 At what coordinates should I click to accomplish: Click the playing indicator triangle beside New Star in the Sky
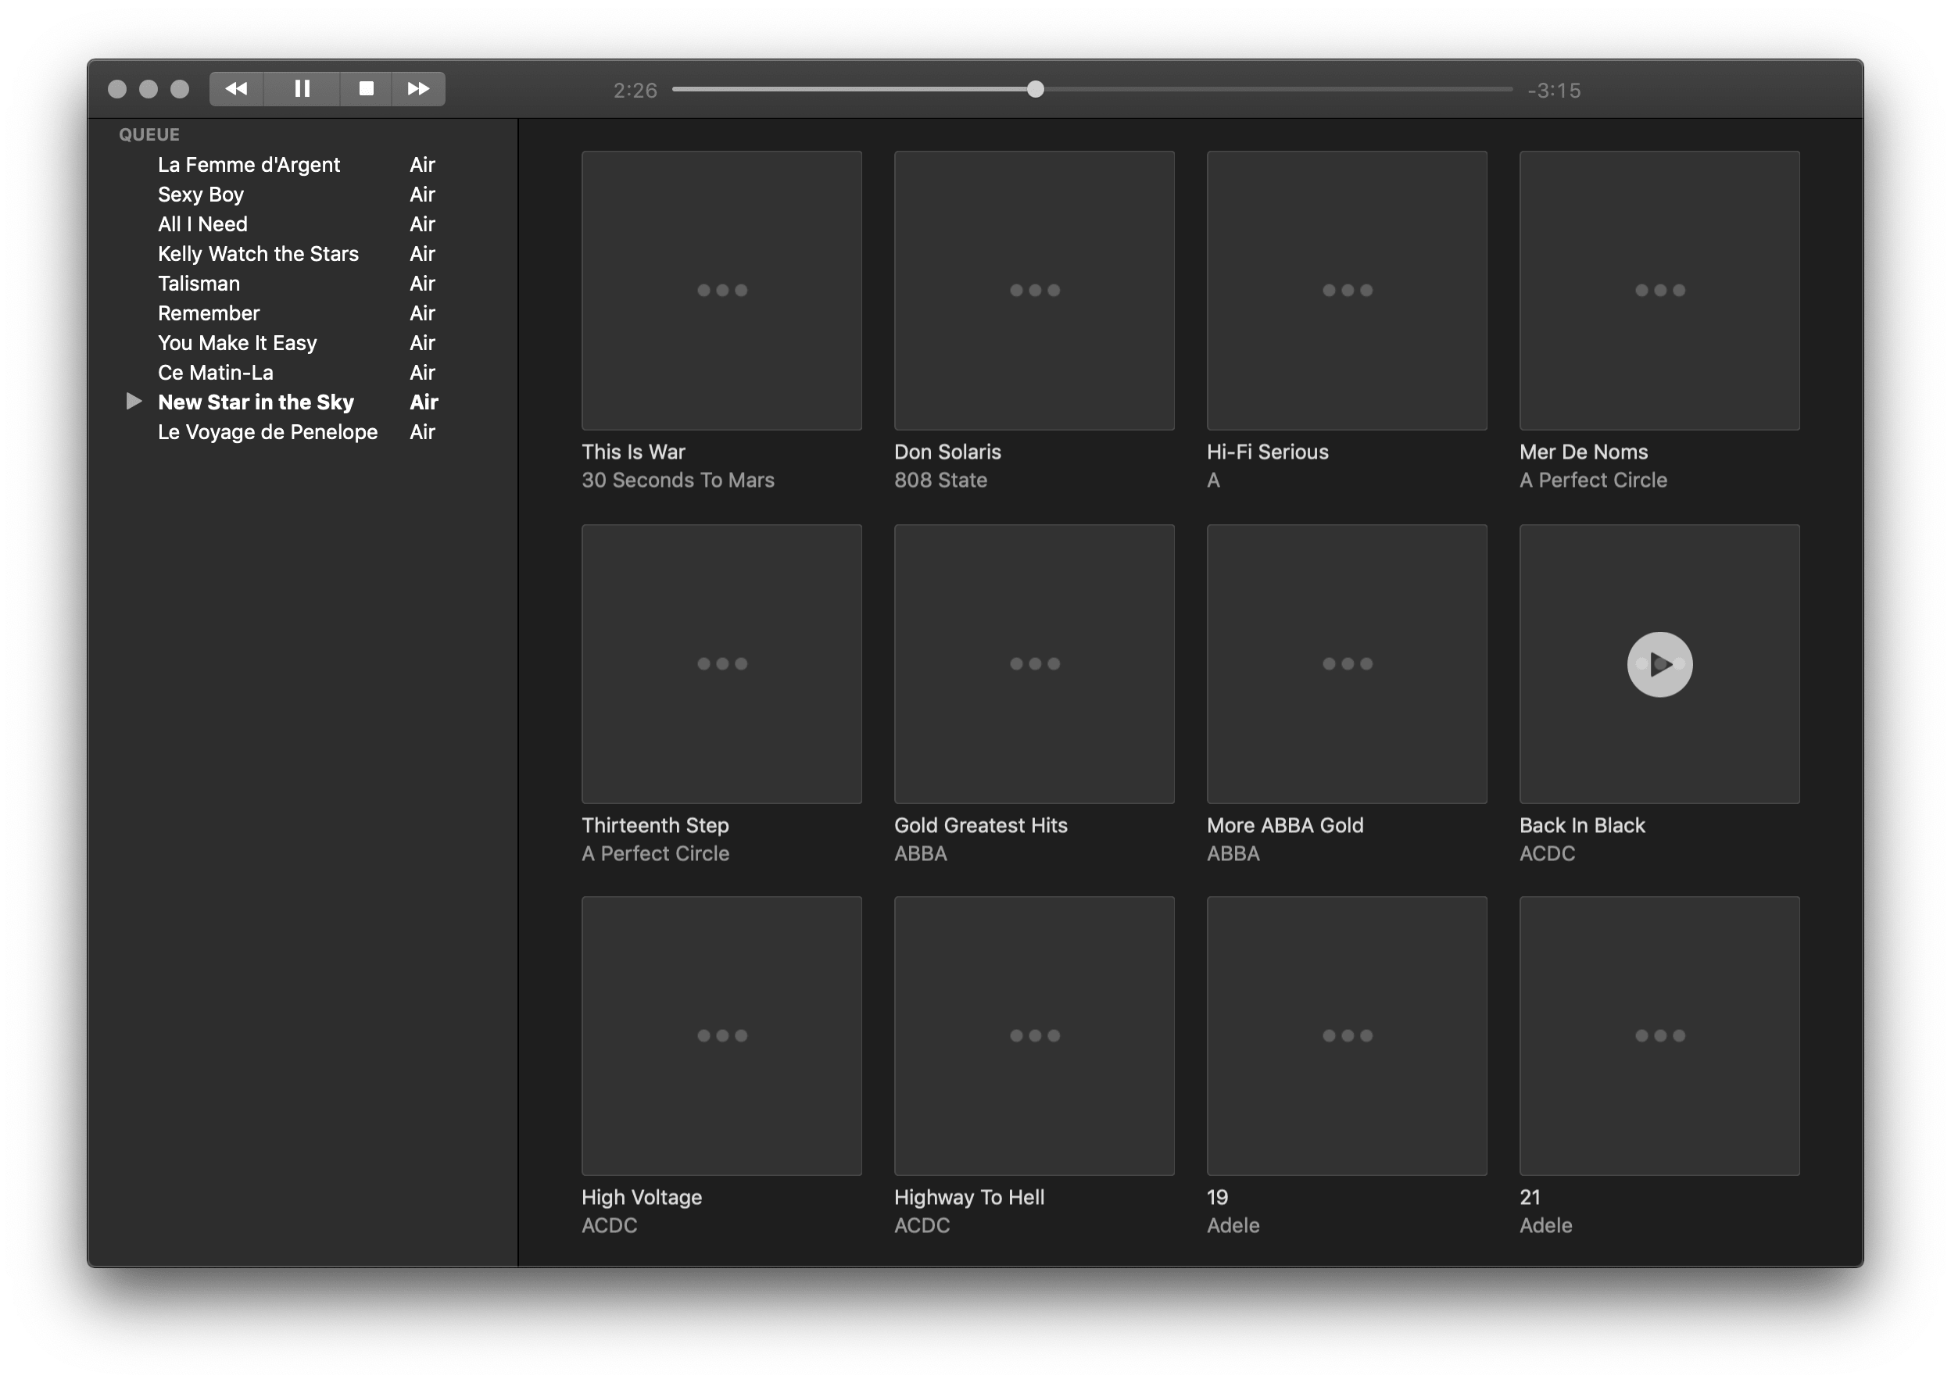point(134,400)
